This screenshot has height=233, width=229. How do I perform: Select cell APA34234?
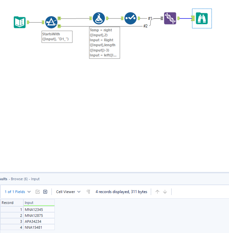tap(39, 221)
